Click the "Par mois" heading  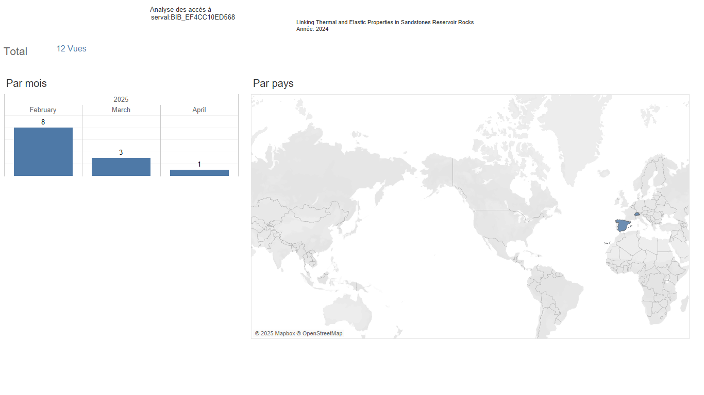tap(26, 83)
